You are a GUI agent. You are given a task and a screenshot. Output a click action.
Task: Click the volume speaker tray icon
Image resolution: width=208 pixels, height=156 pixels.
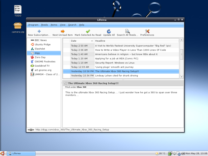coord(183,153)
